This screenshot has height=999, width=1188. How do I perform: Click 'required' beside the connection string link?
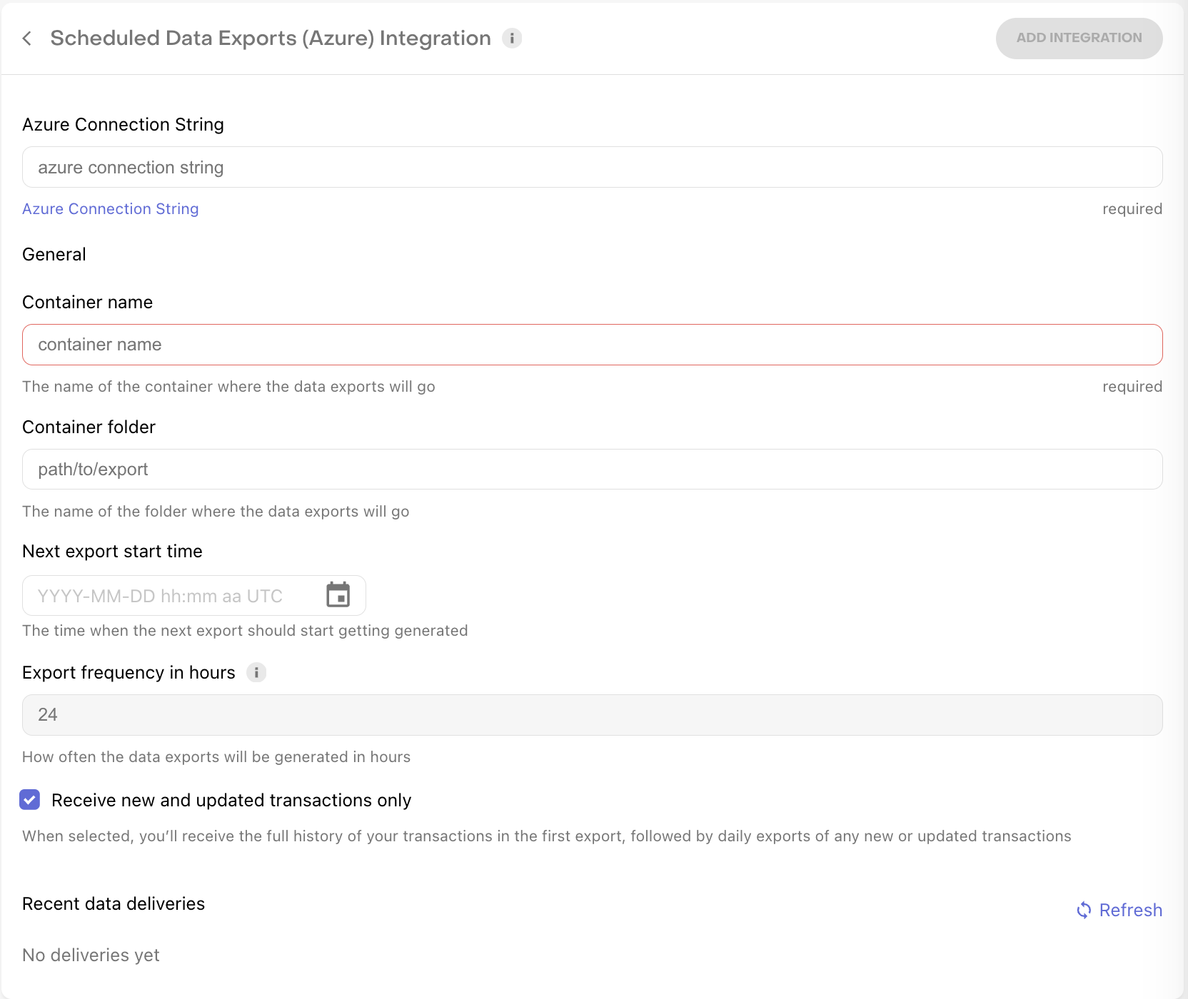click(1132, 209)
